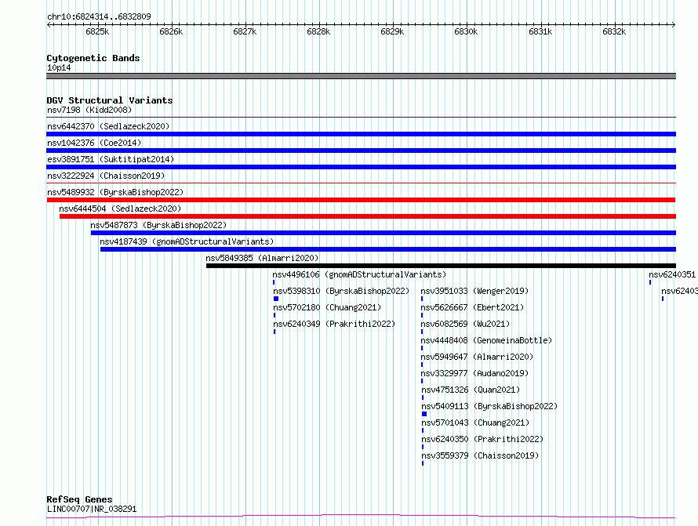Select nsv5949647 (Almarri2020) label

click(x=477, y=357)
